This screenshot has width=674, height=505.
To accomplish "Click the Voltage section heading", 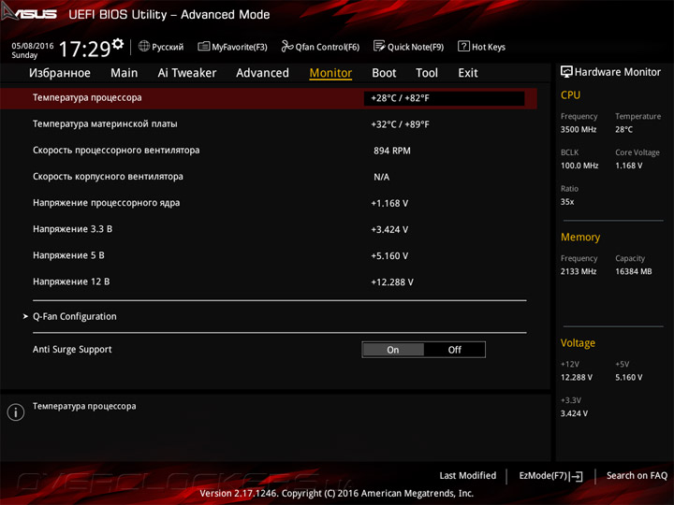I will 578,342.
